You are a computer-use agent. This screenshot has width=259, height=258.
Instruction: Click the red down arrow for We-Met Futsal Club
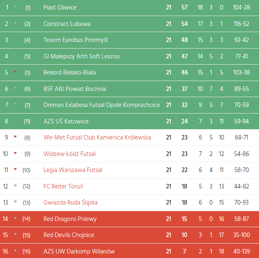point(15,137)
